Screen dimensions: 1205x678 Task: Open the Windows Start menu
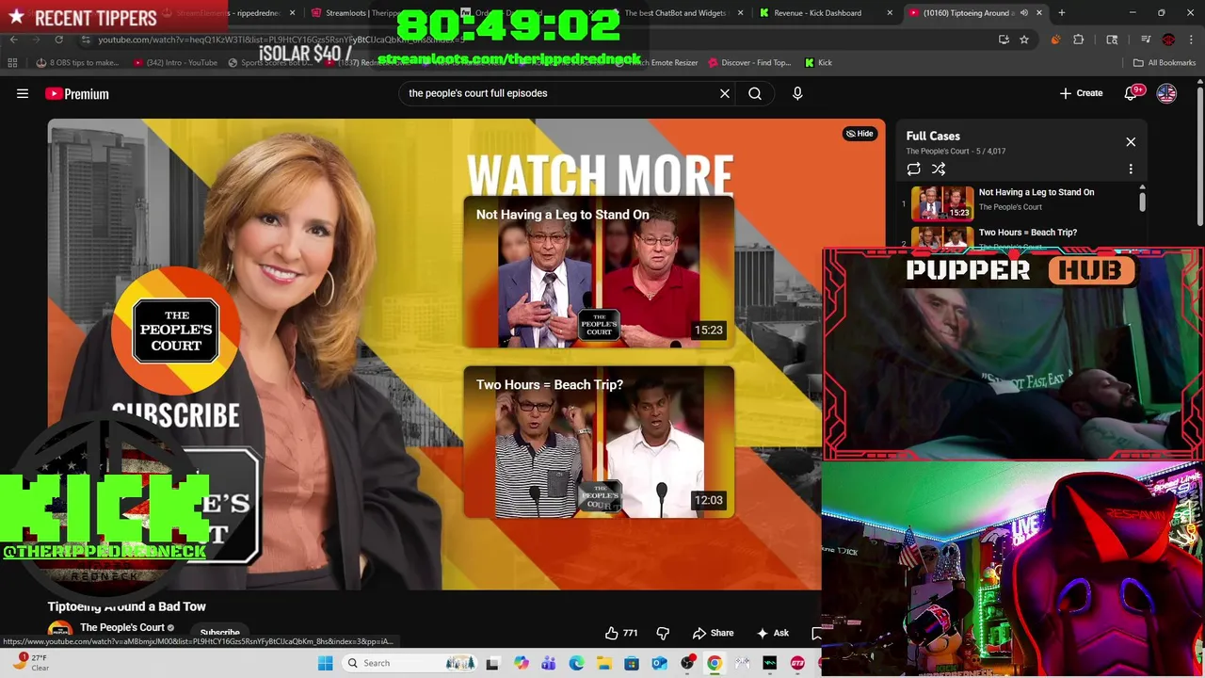click(x=325, y=663)
